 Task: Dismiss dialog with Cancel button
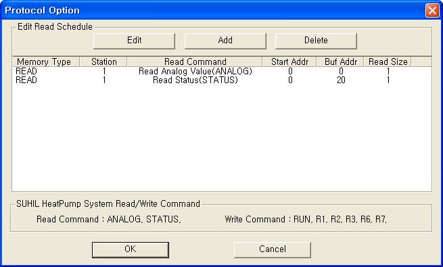[x=273, y=249]
